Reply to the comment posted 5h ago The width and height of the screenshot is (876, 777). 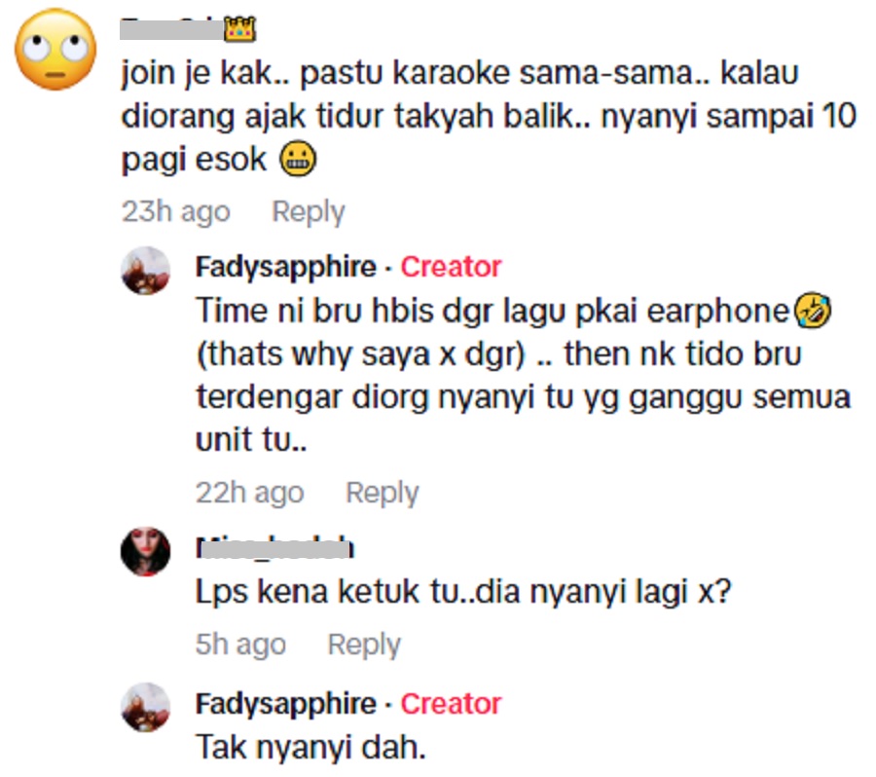click(364, 644)
